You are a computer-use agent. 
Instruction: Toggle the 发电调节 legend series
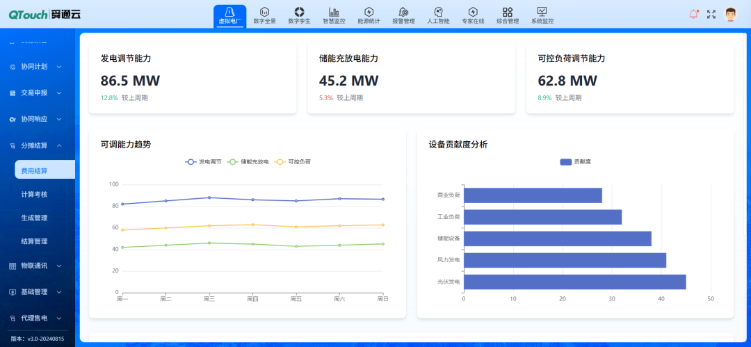coord(204,162)
